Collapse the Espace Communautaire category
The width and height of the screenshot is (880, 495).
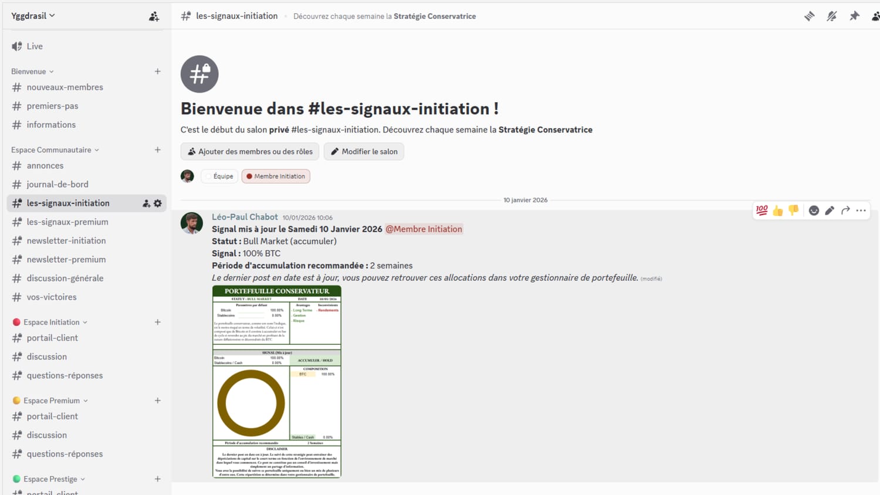[x=55, y=150]
